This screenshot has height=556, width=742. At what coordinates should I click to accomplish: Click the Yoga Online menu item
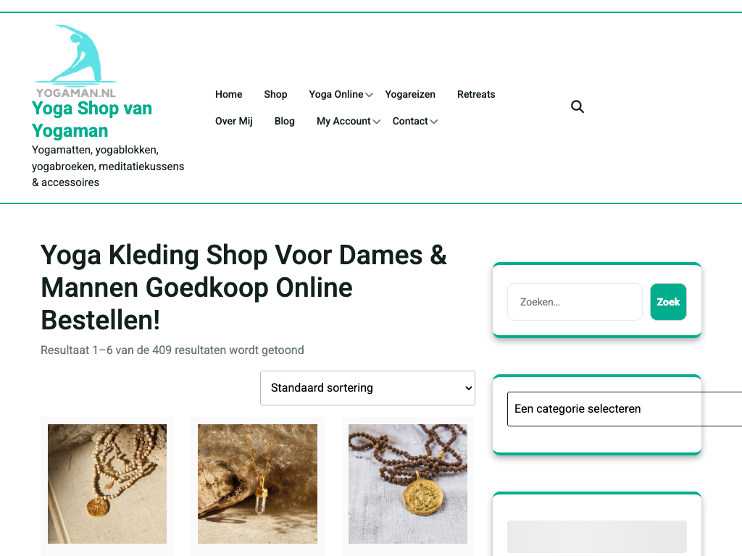click(336, 94)
